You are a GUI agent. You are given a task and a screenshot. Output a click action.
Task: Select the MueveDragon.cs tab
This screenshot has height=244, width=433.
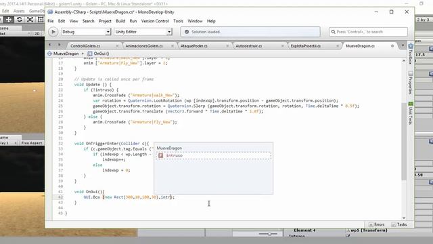click(360, 46)
